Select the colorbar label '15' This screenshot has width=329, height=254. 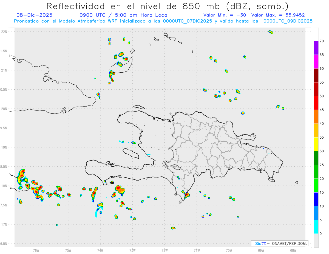pyautogui.click(x=322, y=192)
